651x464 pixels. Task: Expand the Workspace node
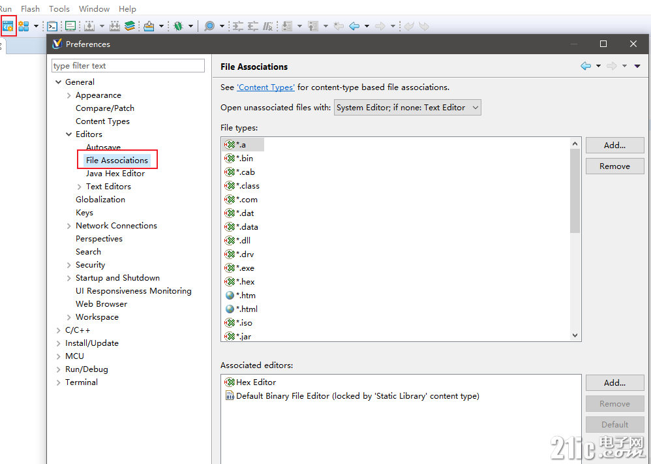tap(69, 317)
